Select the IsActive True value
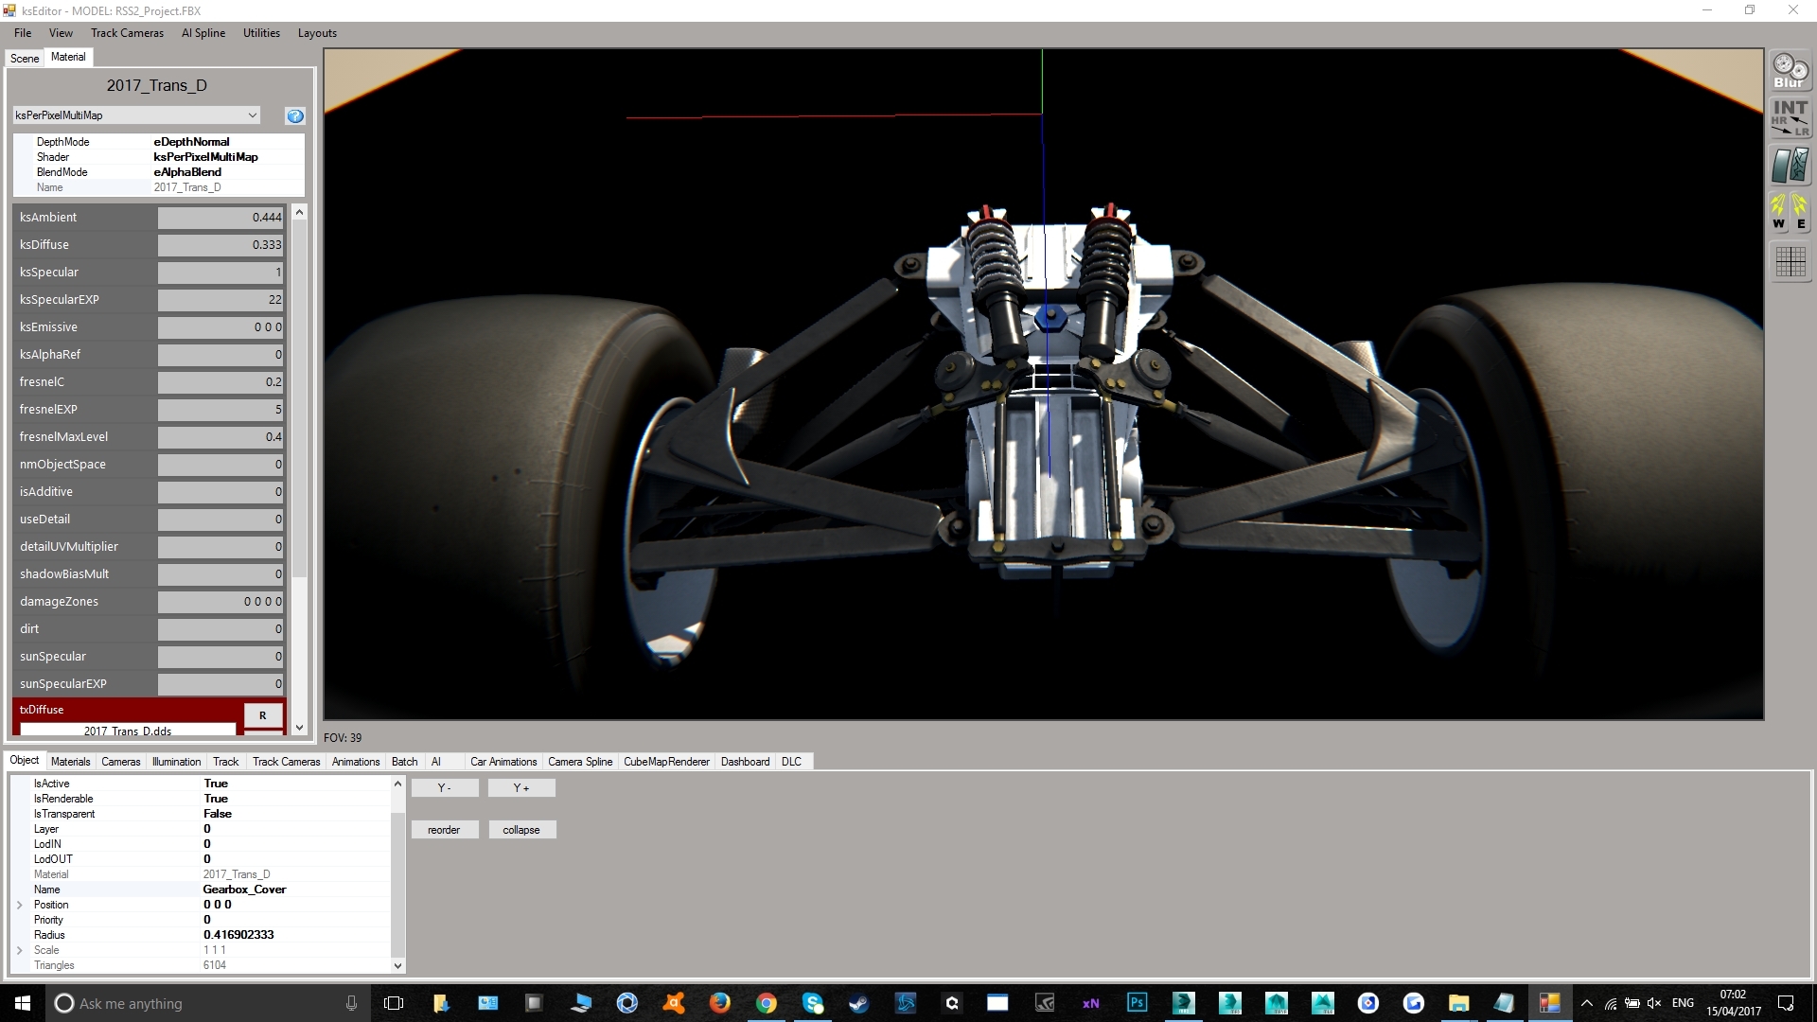Screen dimensions: 1817x1022 (216, 784)
